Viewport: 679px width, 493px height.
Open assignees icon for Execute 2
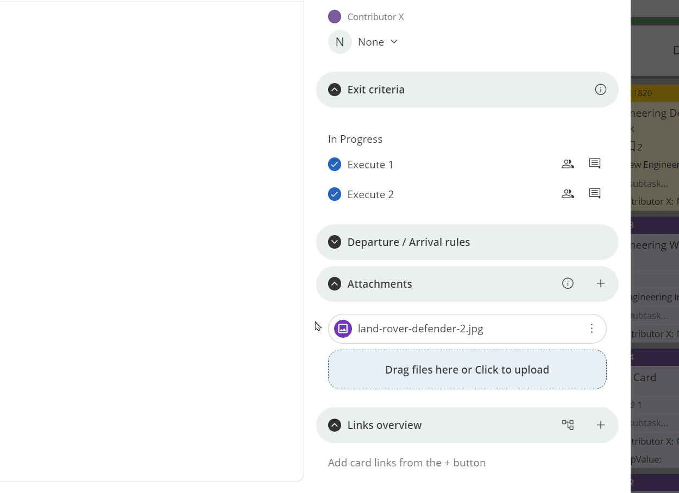[568, 194]
